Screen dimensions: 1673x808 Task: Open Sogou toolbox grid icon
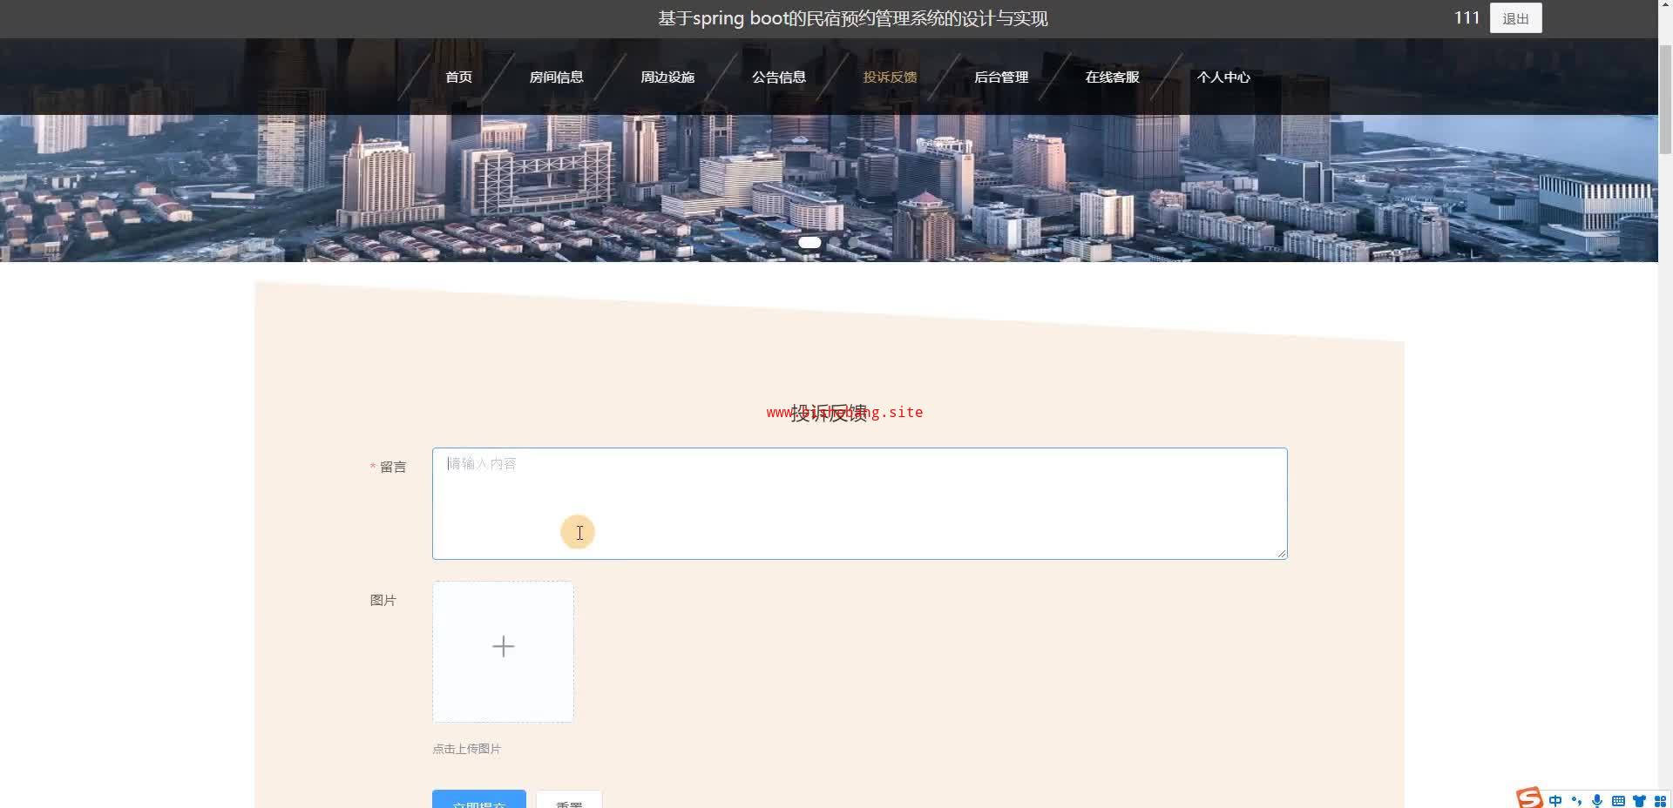(x=1660, y=800)
